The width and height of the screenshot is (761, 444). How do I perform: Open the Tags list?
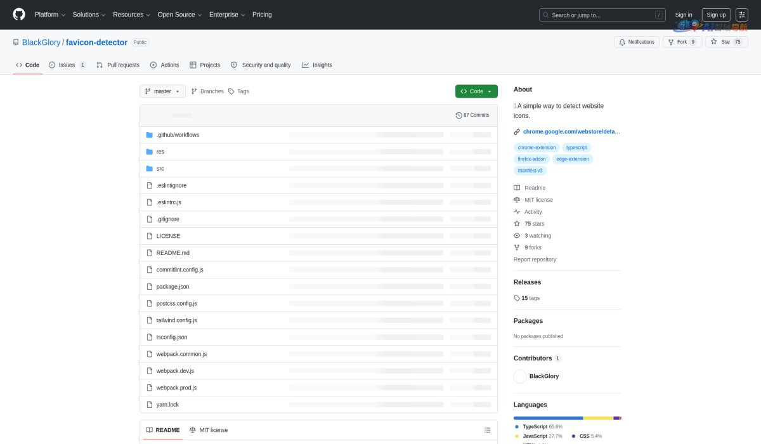pos(238,91)
